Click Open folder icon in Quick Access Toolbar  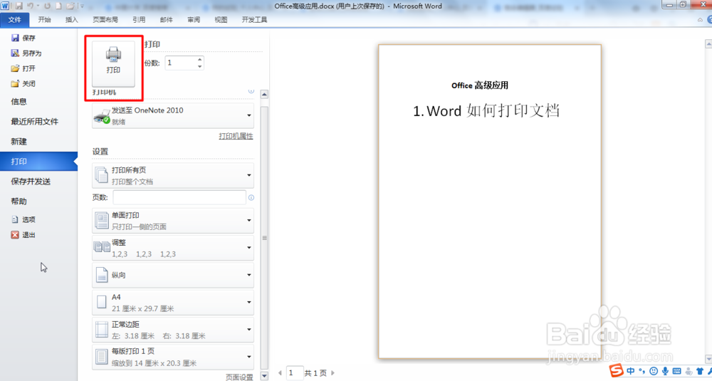(x=70, y=6)
